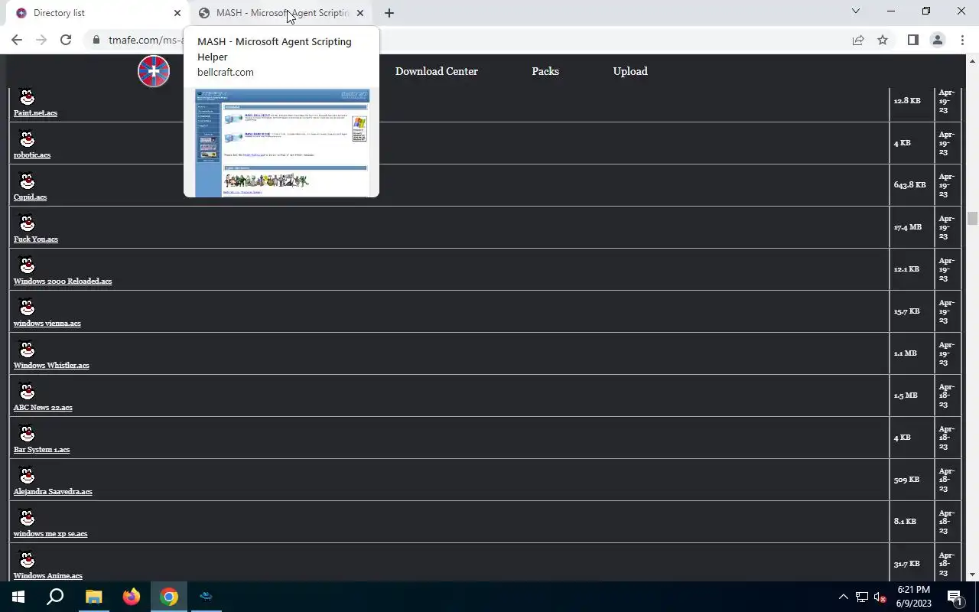Share this page via the share icon

pos(858,40)
